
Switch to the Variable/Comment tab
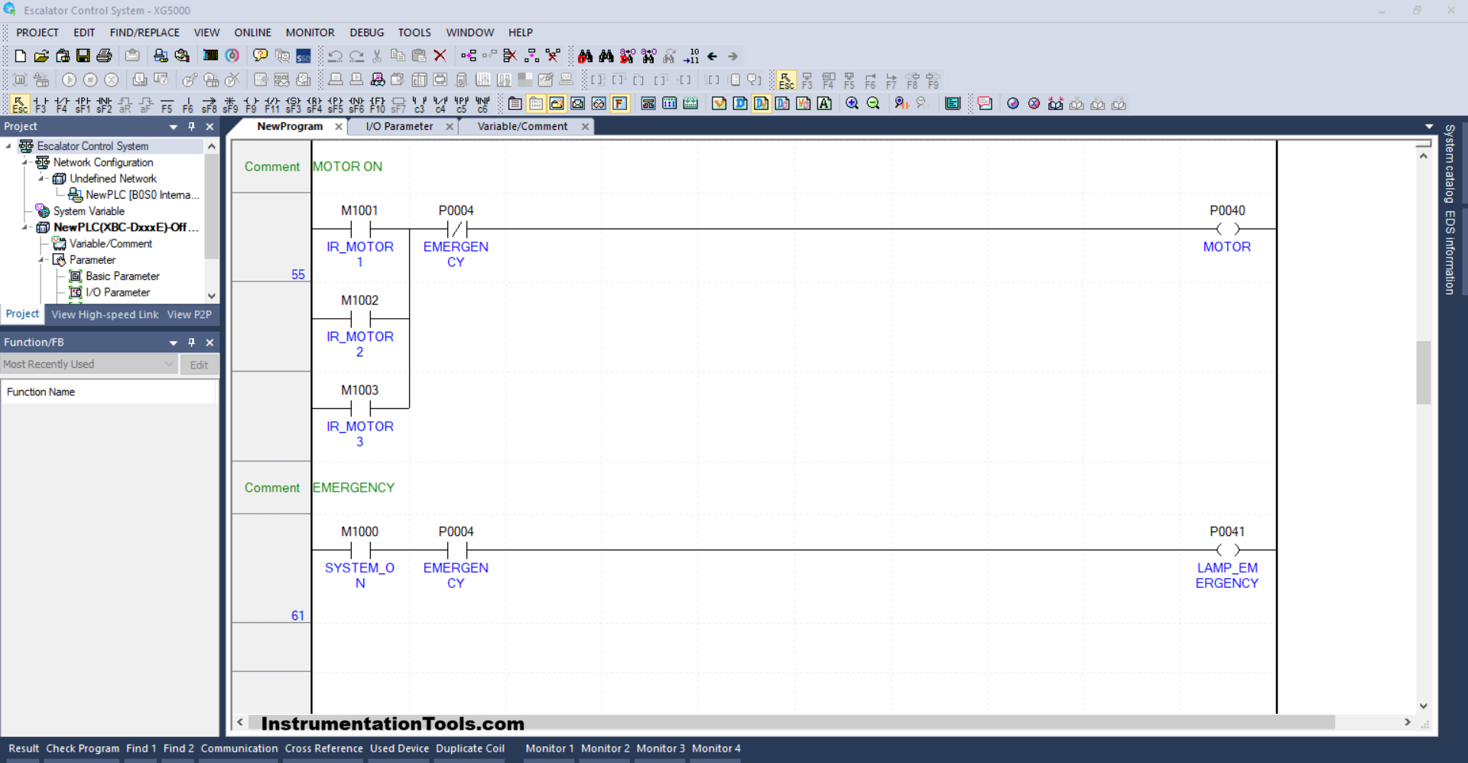click(x=522, y=126)
